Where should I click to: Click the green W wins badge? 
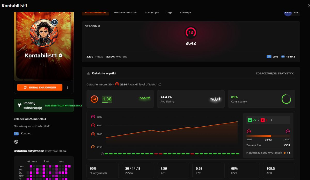(250, 120)
